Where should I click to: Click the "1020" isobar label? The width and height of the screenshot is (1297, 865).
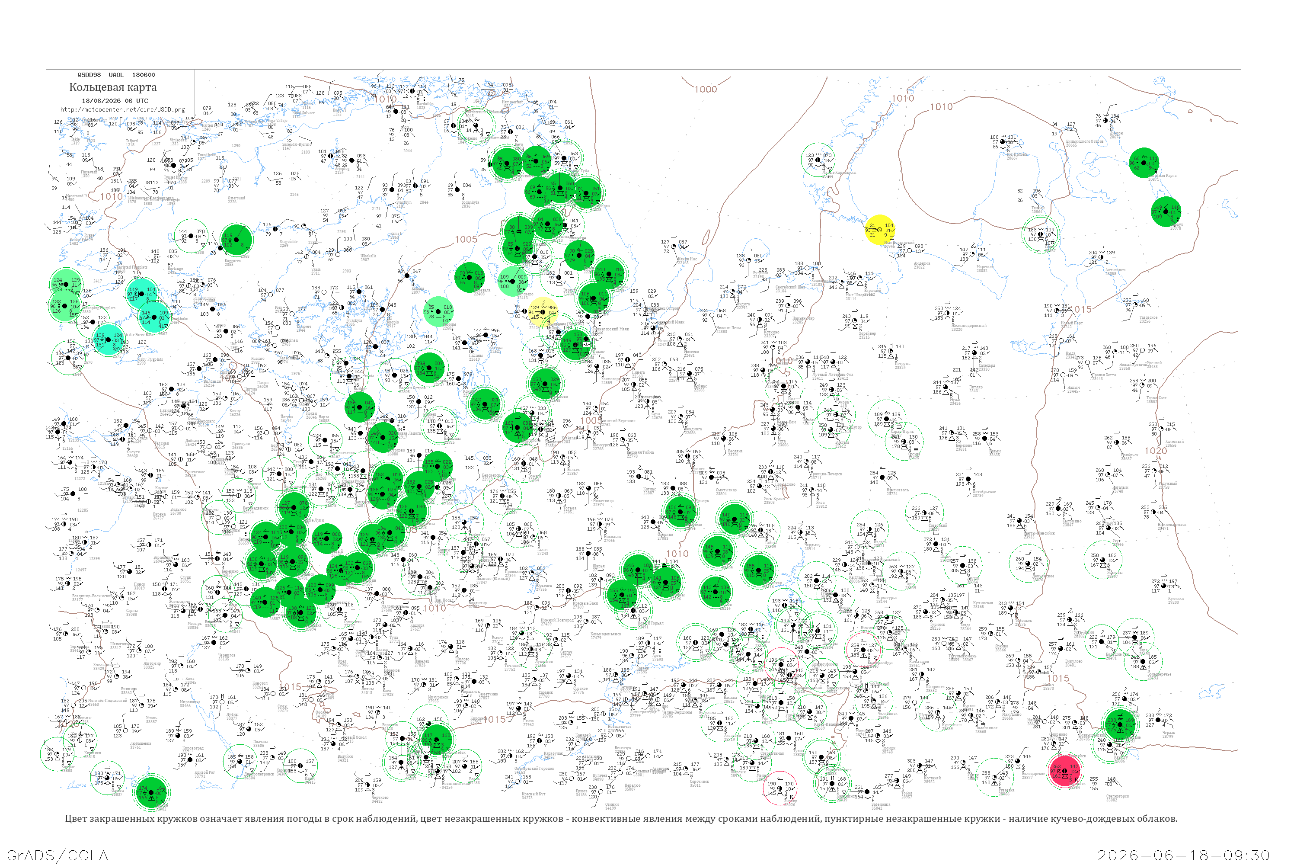[1156, 451]
